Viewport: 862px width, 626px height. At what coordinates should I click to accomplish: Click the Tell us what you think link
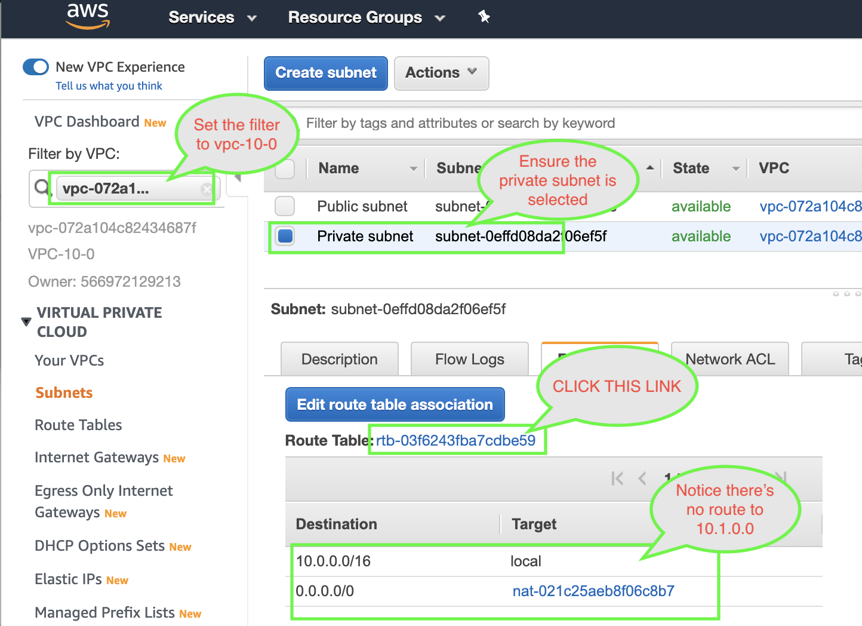pyautogui.click(x=109, y=85)
